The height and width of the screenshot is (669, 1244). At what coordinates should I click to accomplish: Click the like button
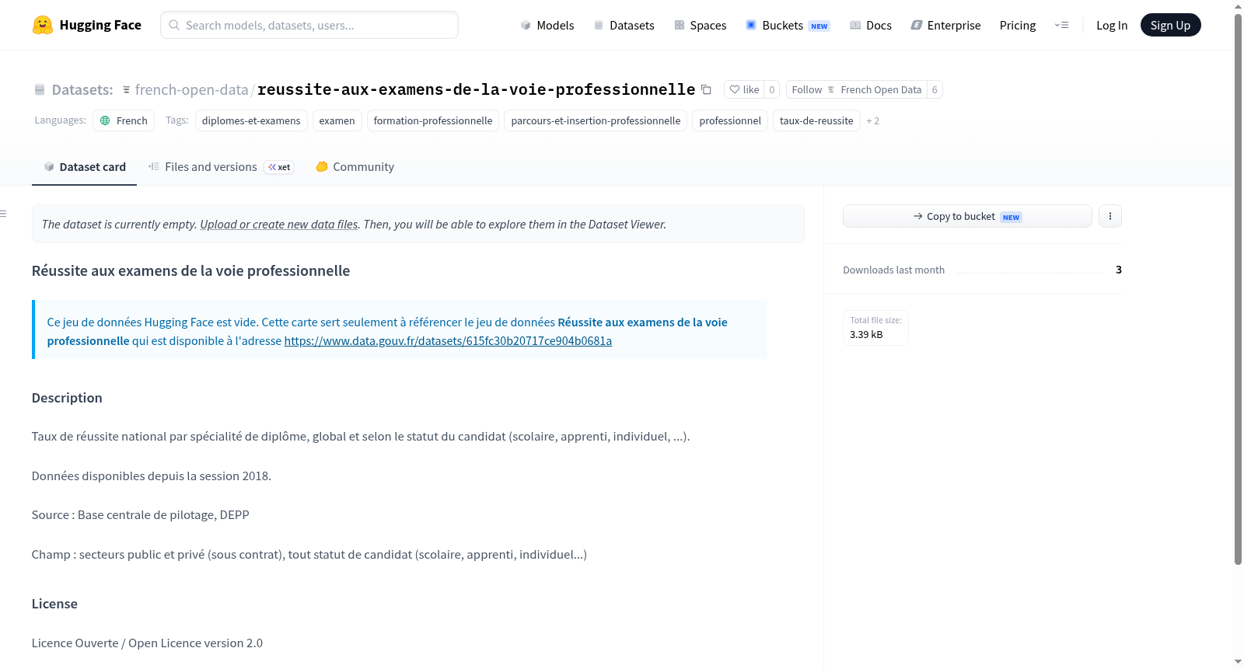(744, 89)
